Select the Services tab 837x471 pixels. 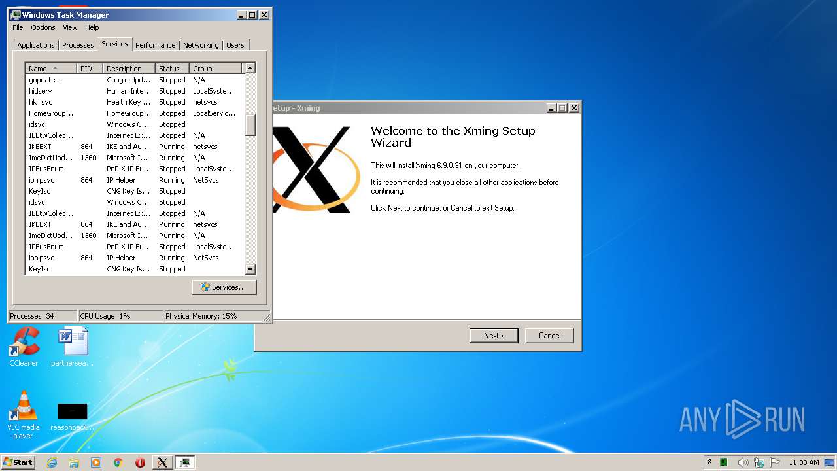(x=114, y=44)
